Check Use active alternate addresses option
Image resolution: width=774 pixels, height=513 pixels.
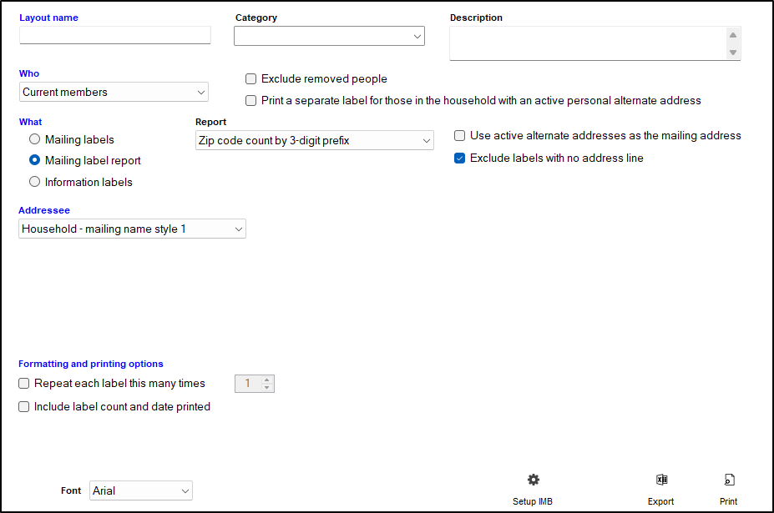coord(459,135)
